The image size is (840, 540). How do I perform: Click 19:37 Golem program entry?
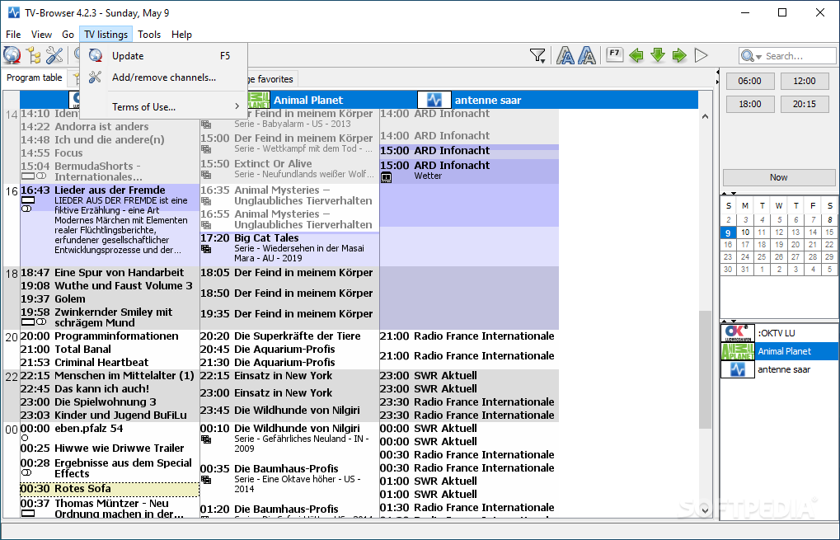[x=110, y=299]
